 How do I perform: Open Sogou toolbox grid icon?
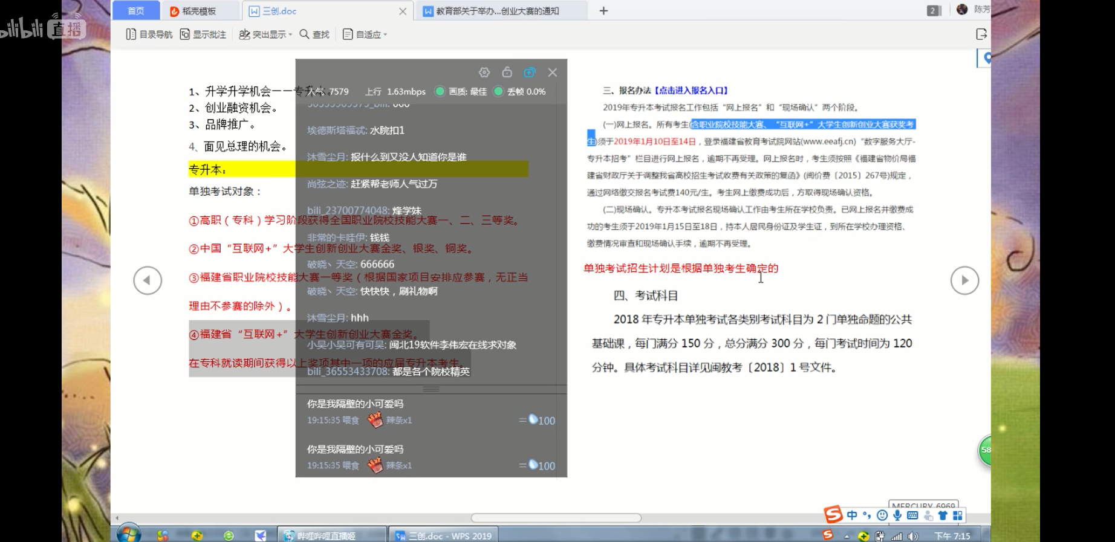[x=958, y=515]
